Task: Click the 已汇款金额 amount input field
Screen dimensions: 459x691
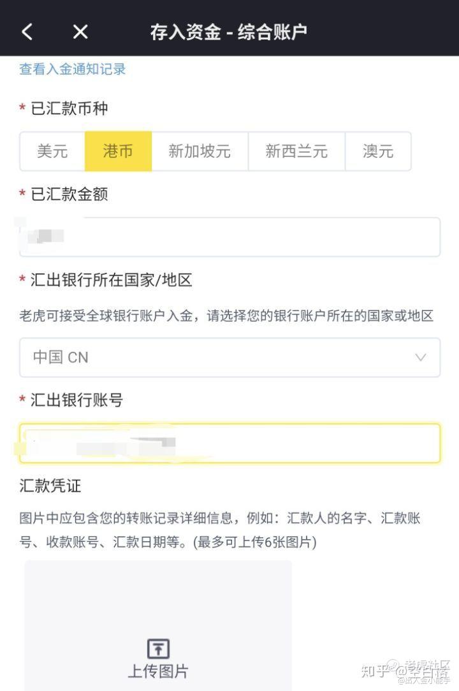Action: tap(229, 236)
